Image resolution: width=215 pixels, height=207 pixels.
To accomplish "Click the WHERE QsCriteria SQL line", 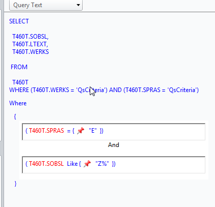I will (104, 90).
